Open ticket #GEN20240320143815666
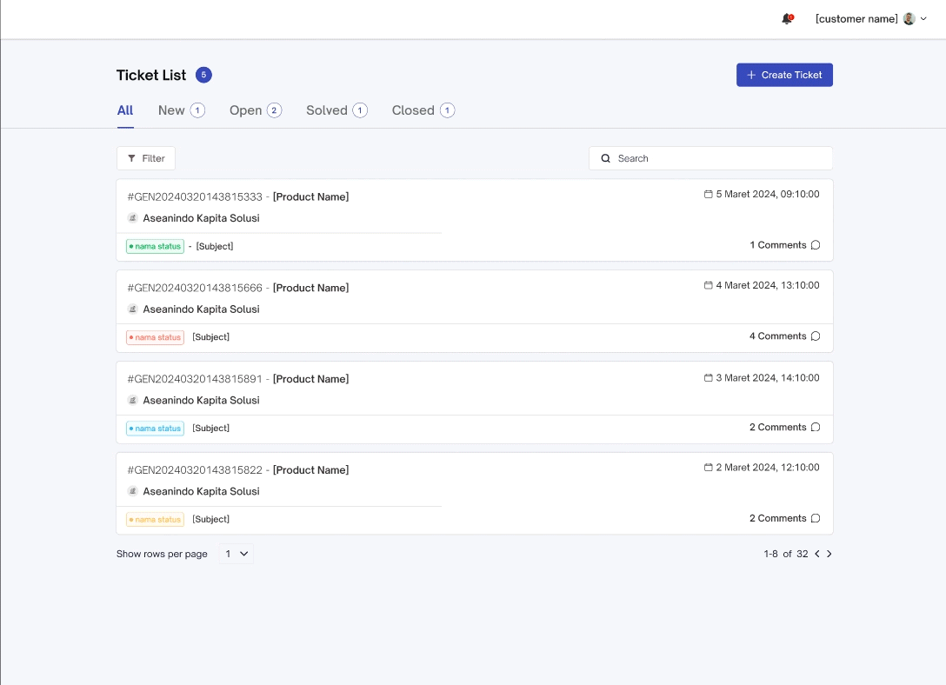The width and height of the screenshot is (946, 685). [195, 288]
